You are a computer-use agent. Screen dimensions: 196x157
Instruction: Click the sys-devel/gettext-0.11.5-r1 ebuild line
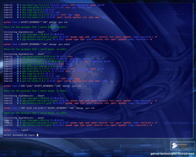pos(38,56)
